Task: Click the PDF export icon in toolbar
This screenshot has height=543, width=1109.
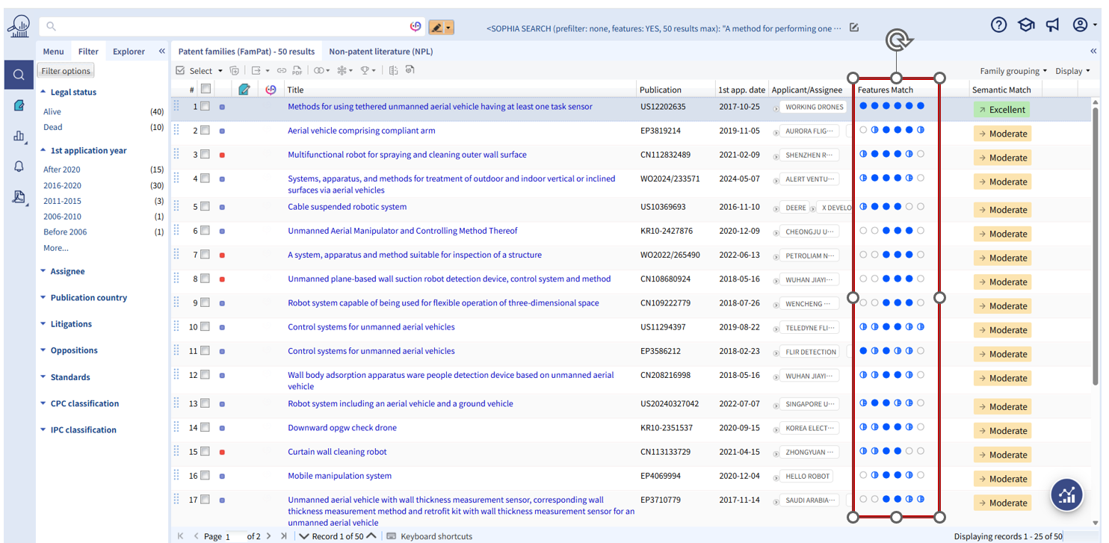Action: [x=297, y=71]
